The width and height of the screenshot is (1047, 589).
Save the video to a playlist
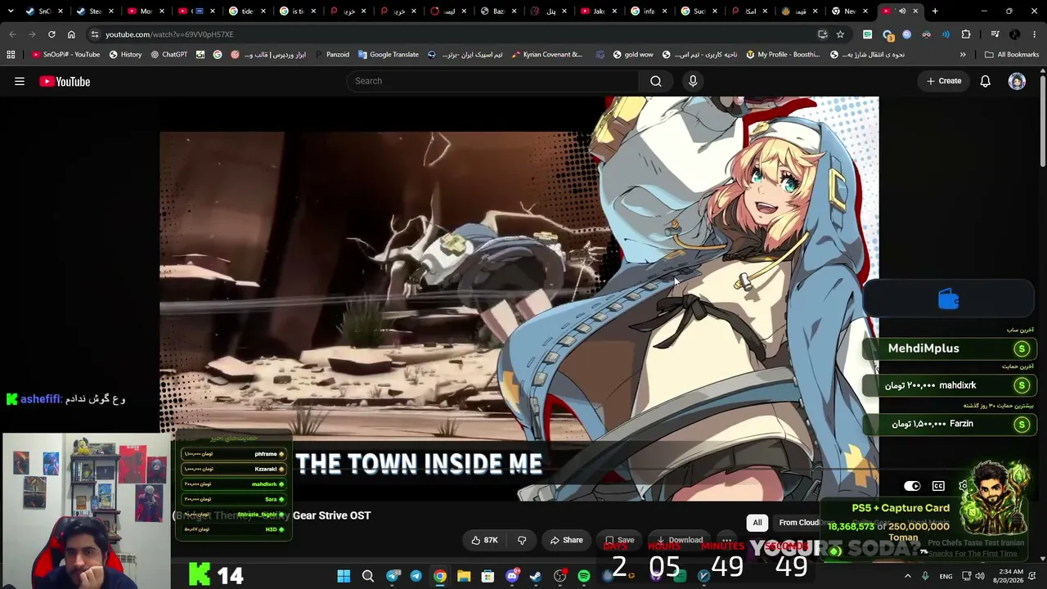pos(619,540)
